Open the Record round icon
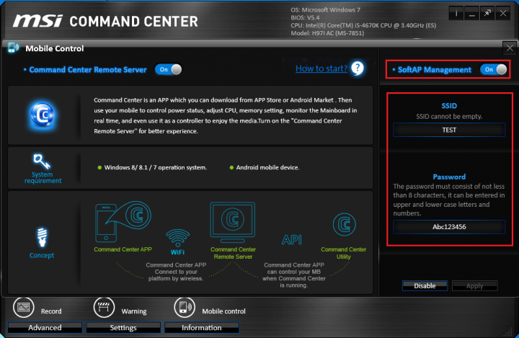 click(24, 307)
